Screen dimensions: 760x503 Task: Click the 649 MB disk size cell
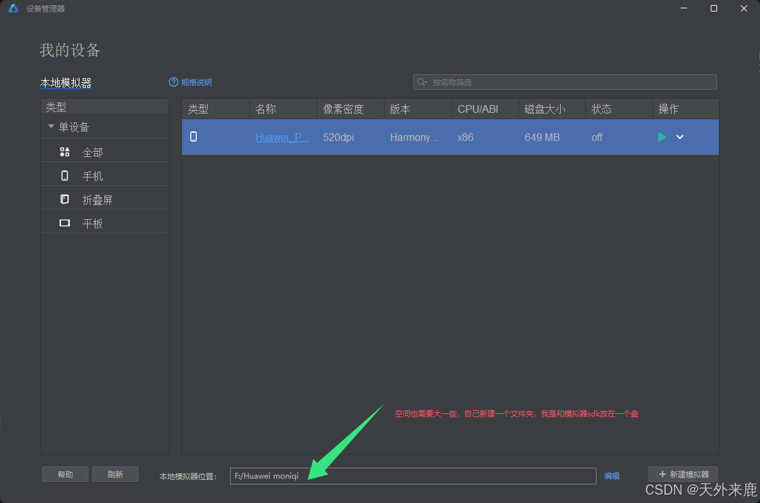pos(542,137)
